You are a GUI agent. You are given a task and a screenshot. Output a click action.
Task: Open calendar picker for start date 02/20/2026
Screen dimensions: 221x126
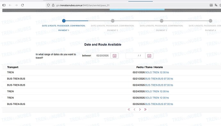coord(114,56)
